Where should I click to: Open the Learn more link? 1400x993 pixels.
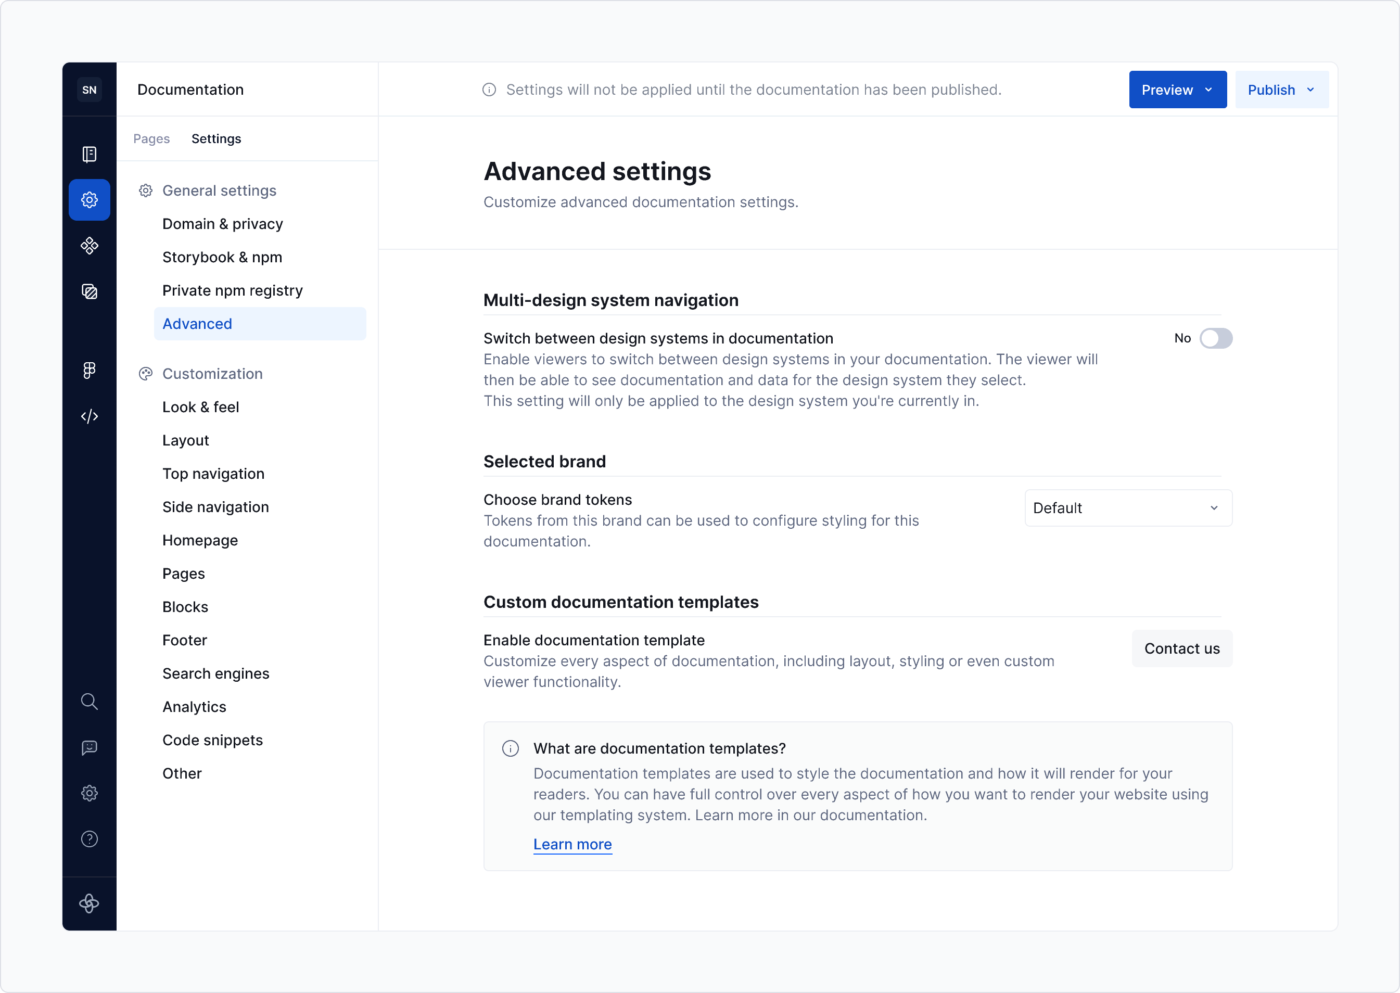[572, 845]
